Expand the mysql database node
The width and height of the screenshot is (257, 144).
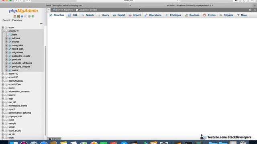[3, 109]
